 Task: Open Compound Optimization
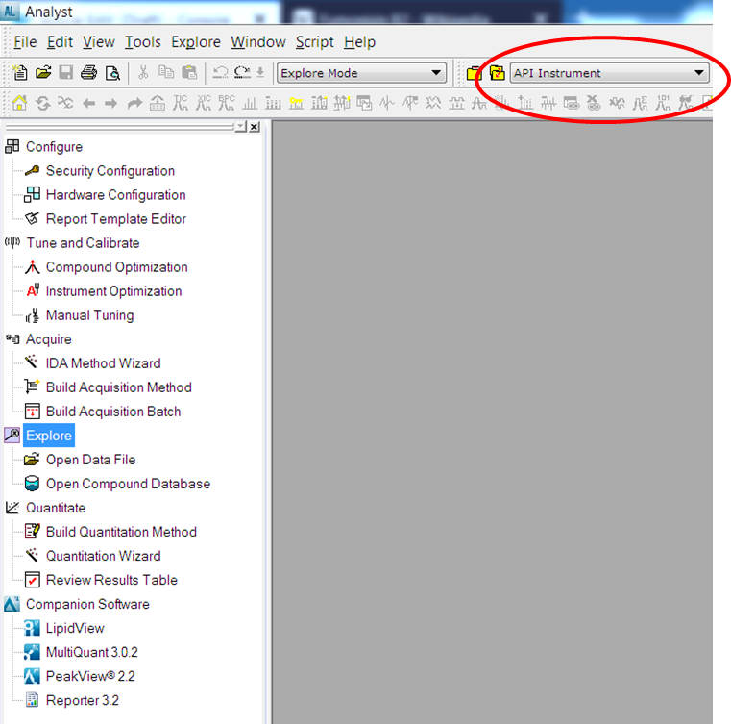(116, 267)
